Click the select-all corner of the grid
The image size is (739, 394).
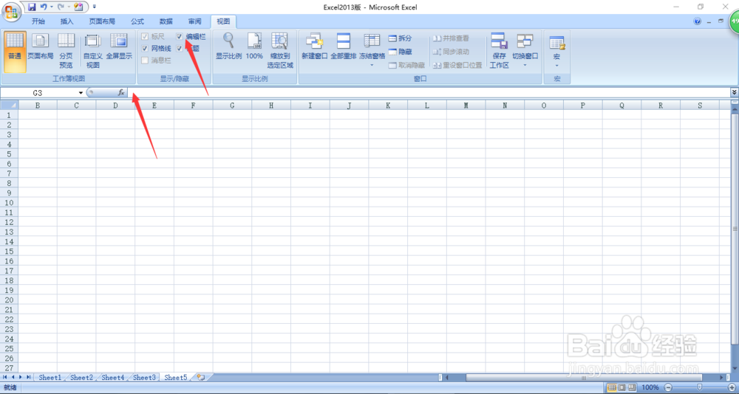coord(10,106)
